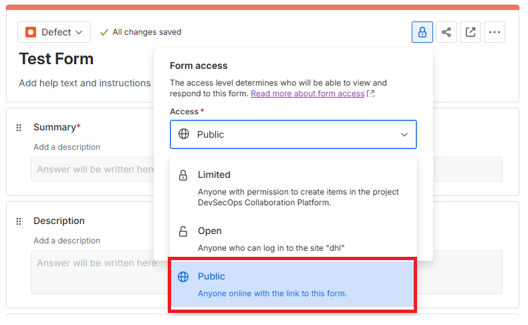Click the form access lock icon

click(x=422, y=32)
